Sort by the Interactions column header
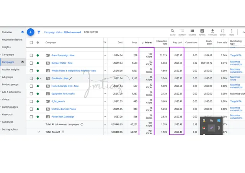Viewport: 245px width, 173px height. [147, 42]
